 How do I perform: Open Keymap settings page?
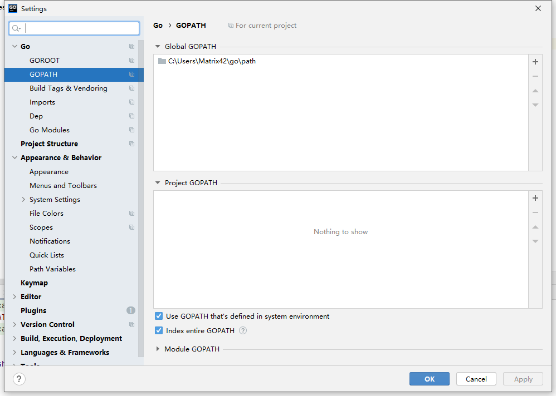(34, 283)
